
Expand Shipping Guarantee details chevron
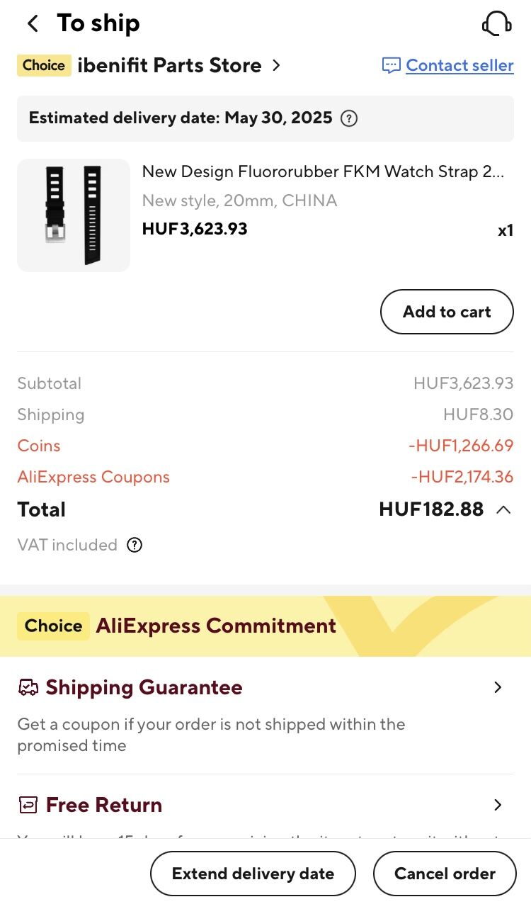(x=498, y=687)
